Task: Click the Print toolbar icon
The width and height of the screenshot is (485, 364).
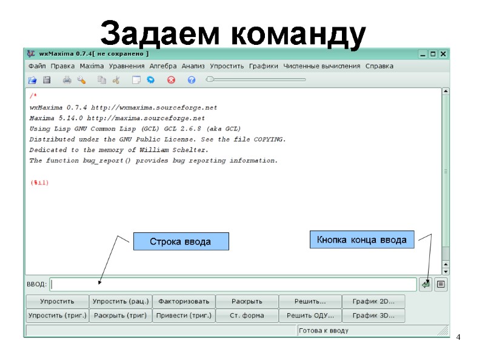Action: coord(67,80)
